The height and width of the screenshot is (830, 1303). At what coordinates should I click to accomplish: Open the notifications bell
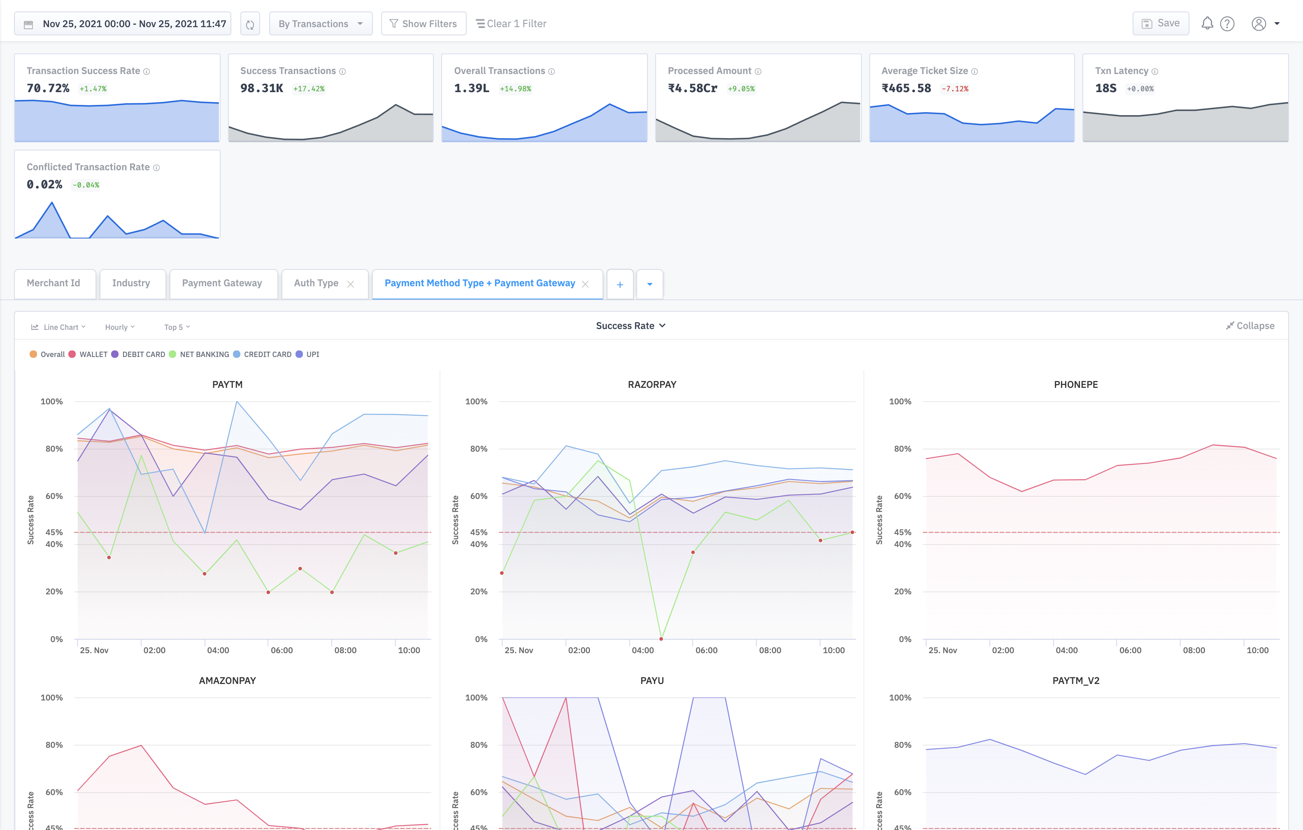(1207, 23)
